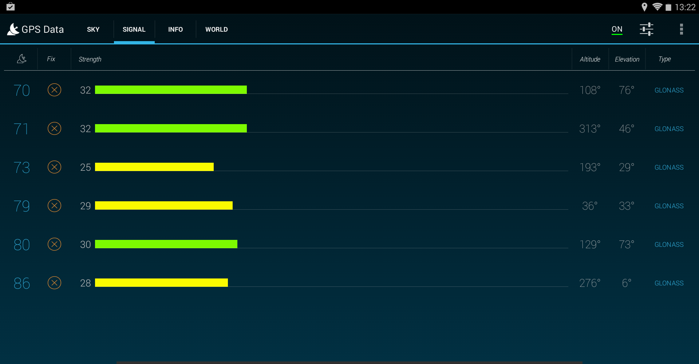Select satellite number 80
Screen dimensions: 699x364
point(21,245)
